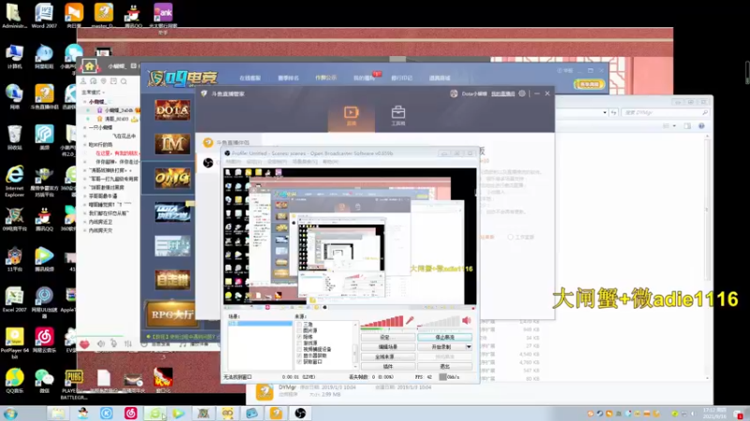
Task: Click the 插件 button in OBS
Action: (x=388, y=367)
